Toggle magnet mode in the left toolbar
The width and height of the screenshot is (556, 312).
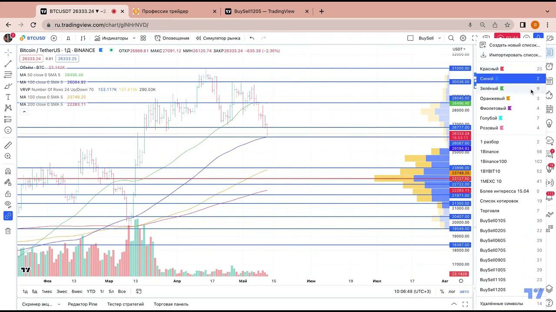tap(8, 171)
